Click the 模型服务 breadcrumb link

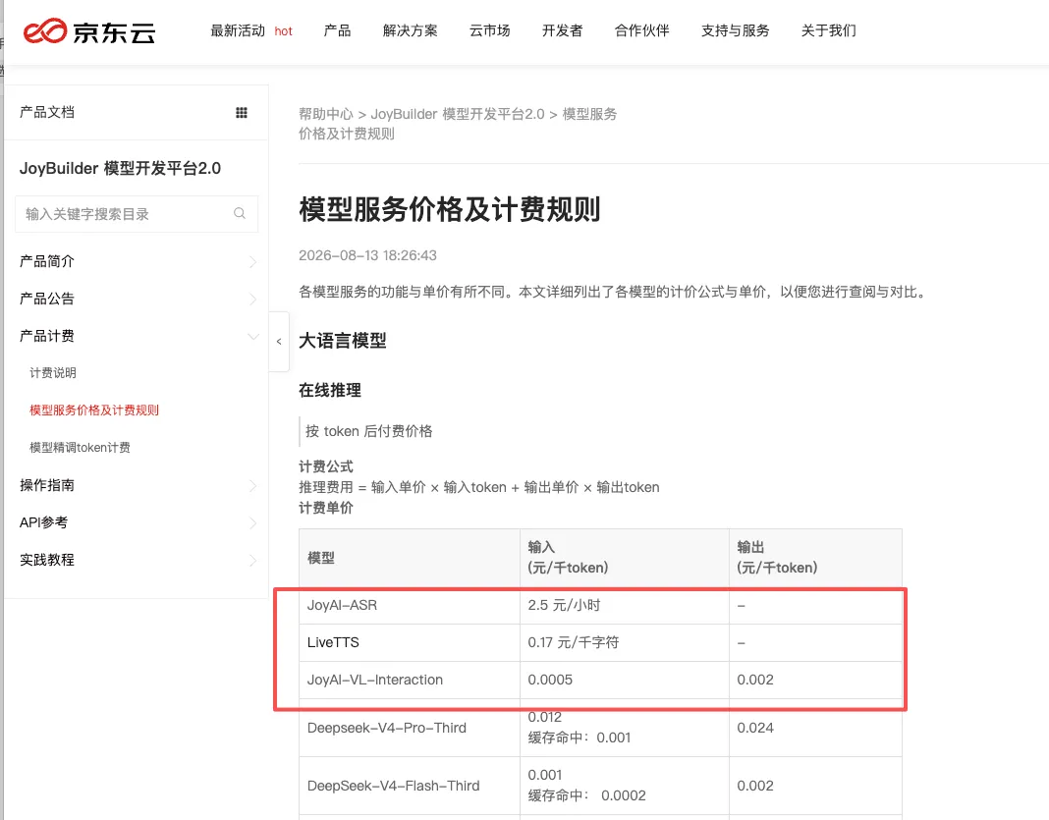(x=589, y=114)
